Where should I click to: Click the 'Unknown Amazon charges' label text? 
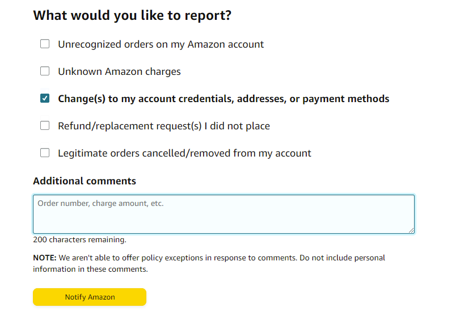(x=119, y=71)
